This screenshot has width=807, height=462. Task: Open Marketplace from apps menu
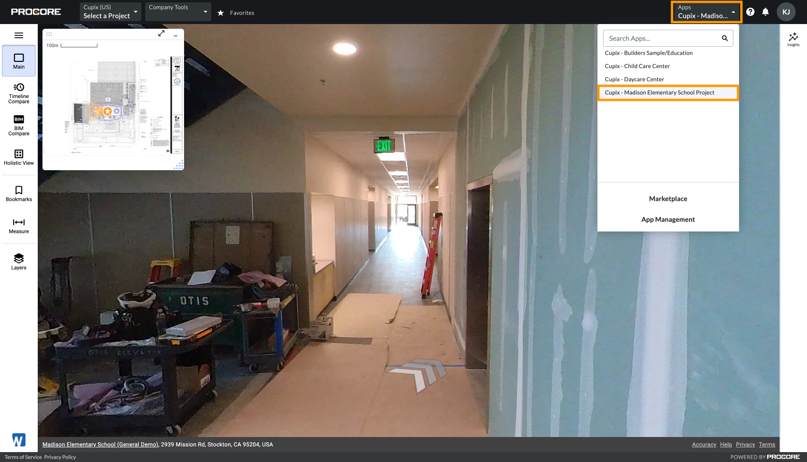[x=668, y=199]
